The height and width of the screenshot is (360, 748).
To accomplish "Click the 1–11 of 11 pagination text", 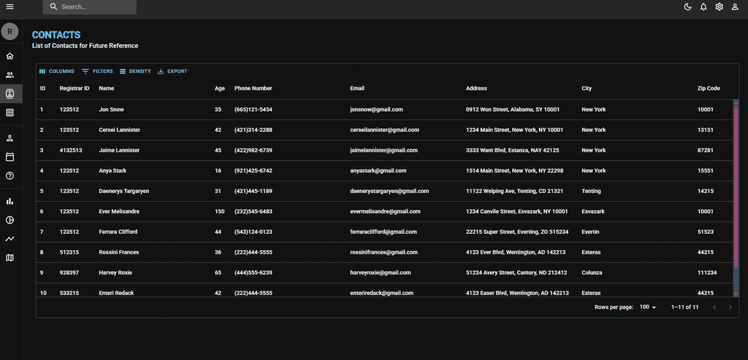I will point(684,307).
